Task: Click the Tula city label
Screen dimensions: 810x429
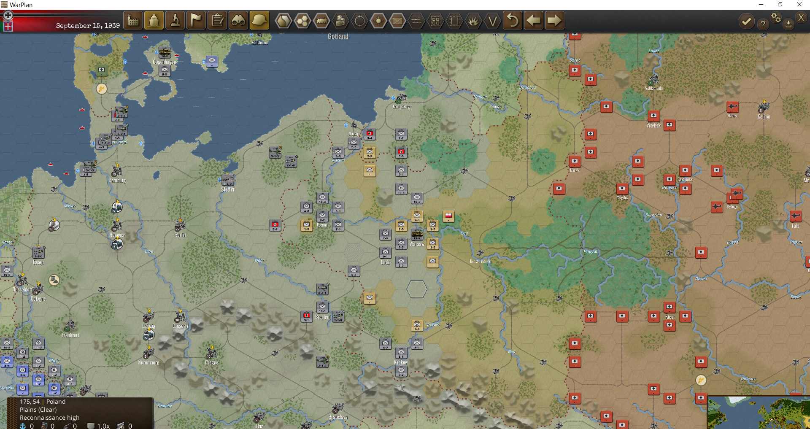Action: point(795,226)
